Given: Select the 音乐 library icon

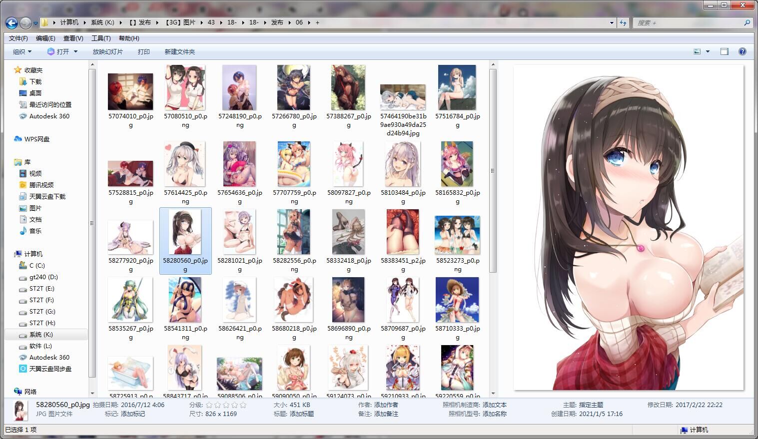Looking at the screenshot, I should click(x=23, y=231).
